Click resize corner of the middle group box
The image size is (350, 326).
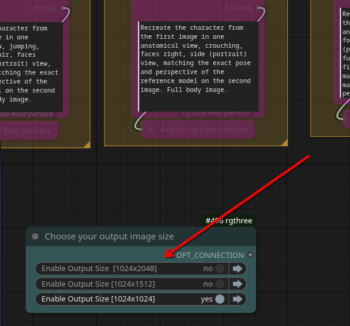coord(284,143)
